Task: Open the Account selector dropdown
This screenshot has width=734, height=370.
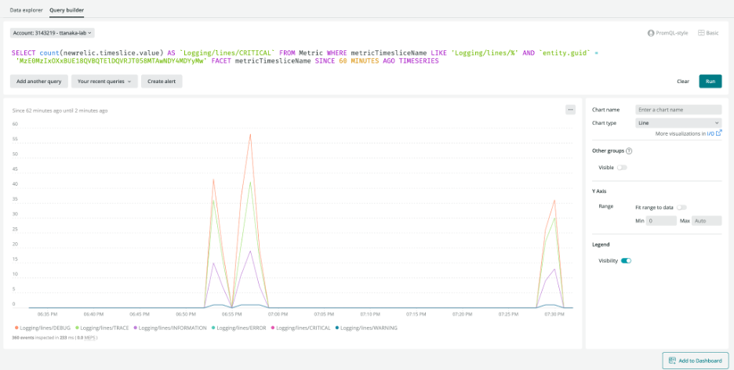Action: (x=53, y=33)
